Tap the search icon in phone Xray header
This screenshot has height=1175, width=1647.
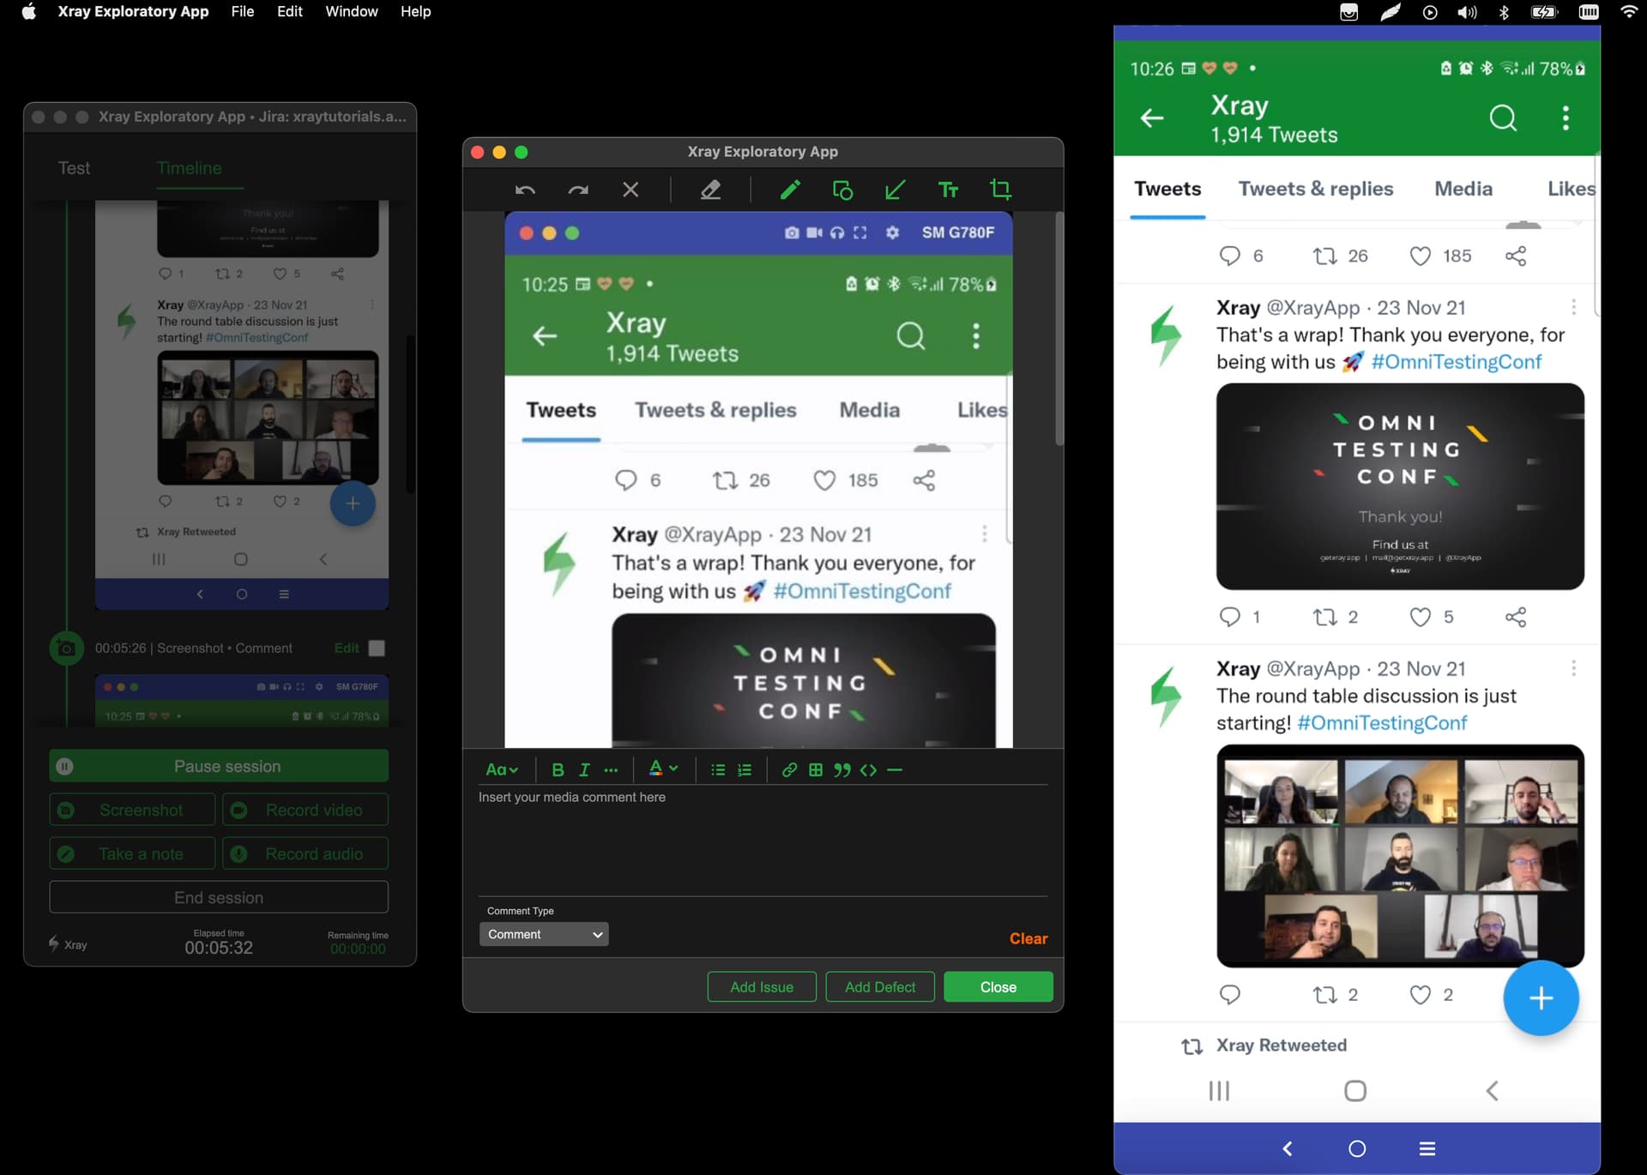[1503, 117]
